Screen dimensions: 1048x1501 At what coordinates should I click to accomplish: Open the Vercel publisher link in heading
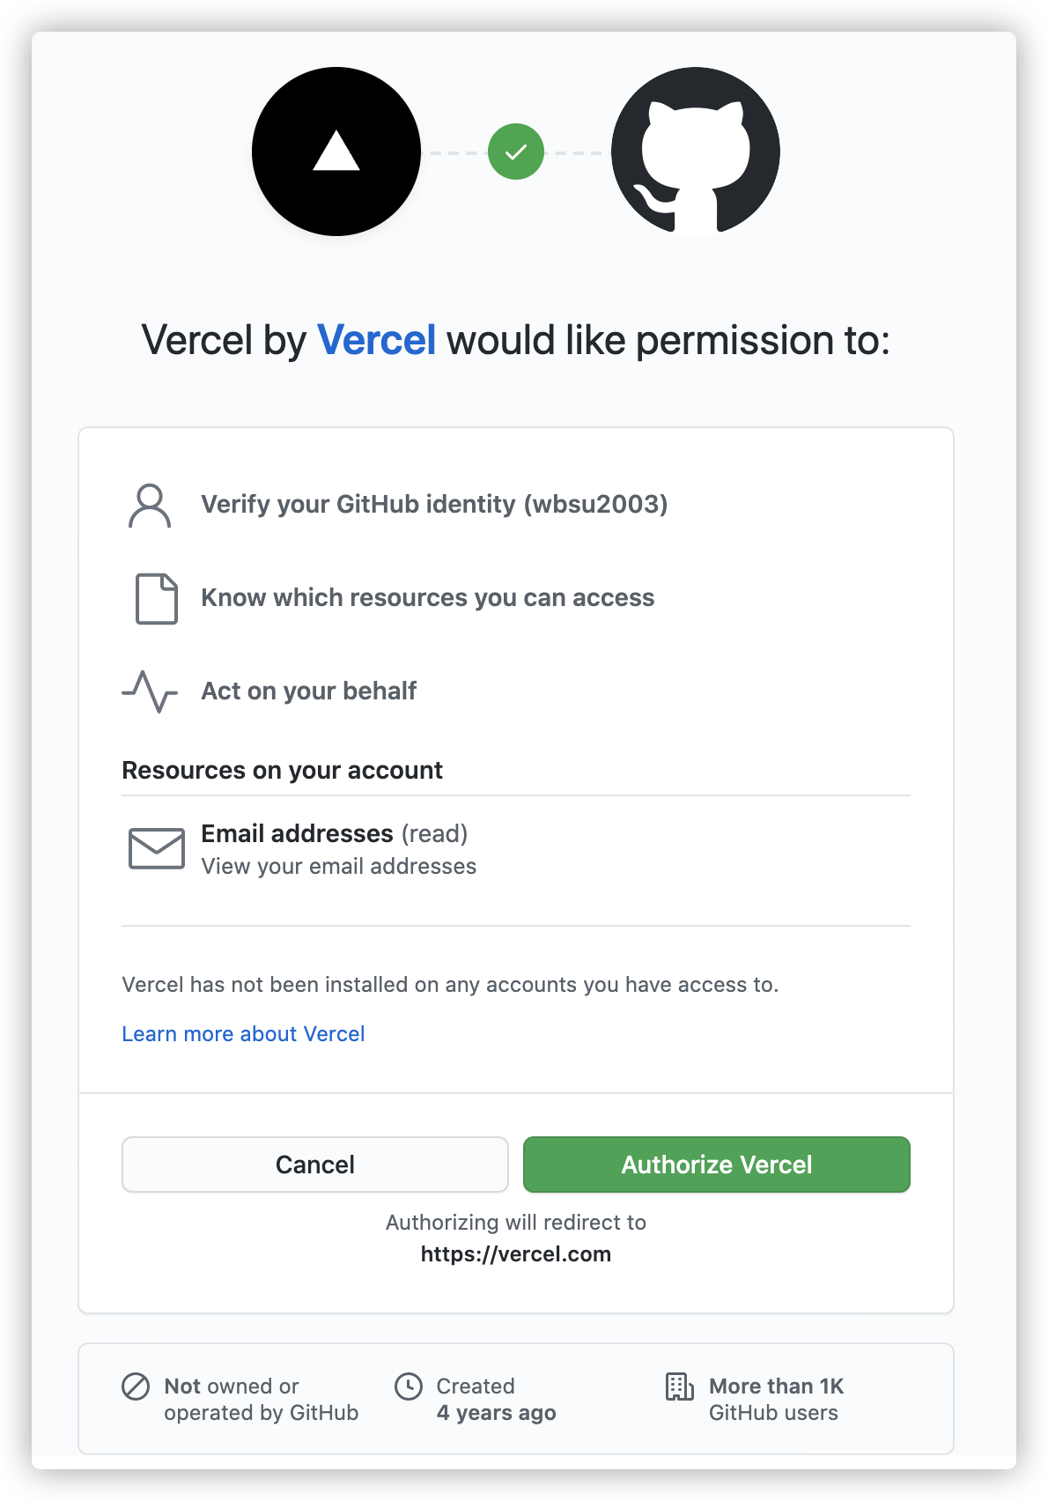pos(376,340)
